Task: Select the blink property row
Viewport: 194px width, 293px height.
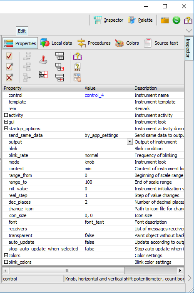Action: (x=93, y=149)
